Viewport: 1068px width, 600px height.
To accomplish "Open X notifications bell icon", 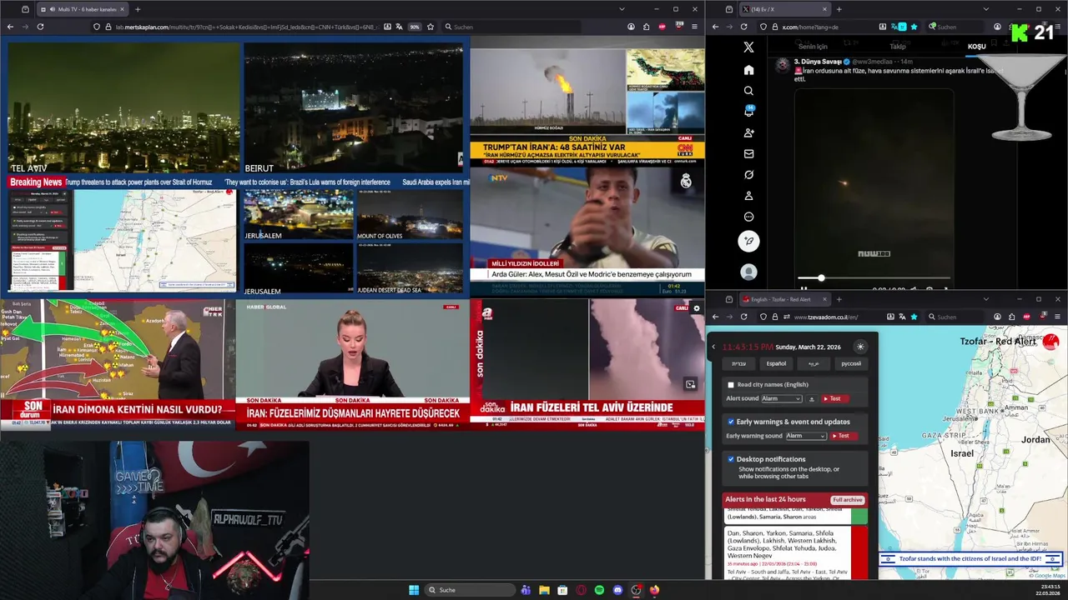I will point(748,112).
